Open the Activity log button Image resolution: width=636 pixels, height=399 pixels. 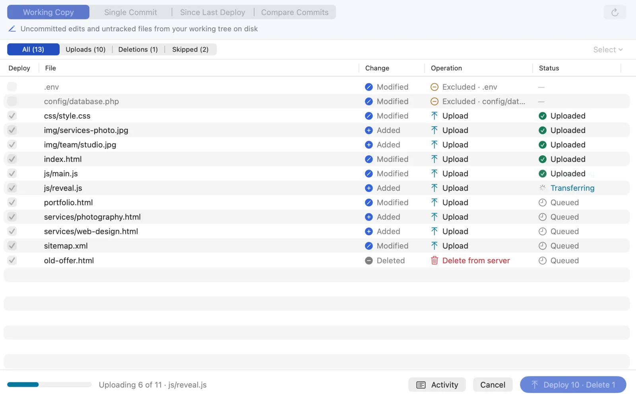click(437, 385)
